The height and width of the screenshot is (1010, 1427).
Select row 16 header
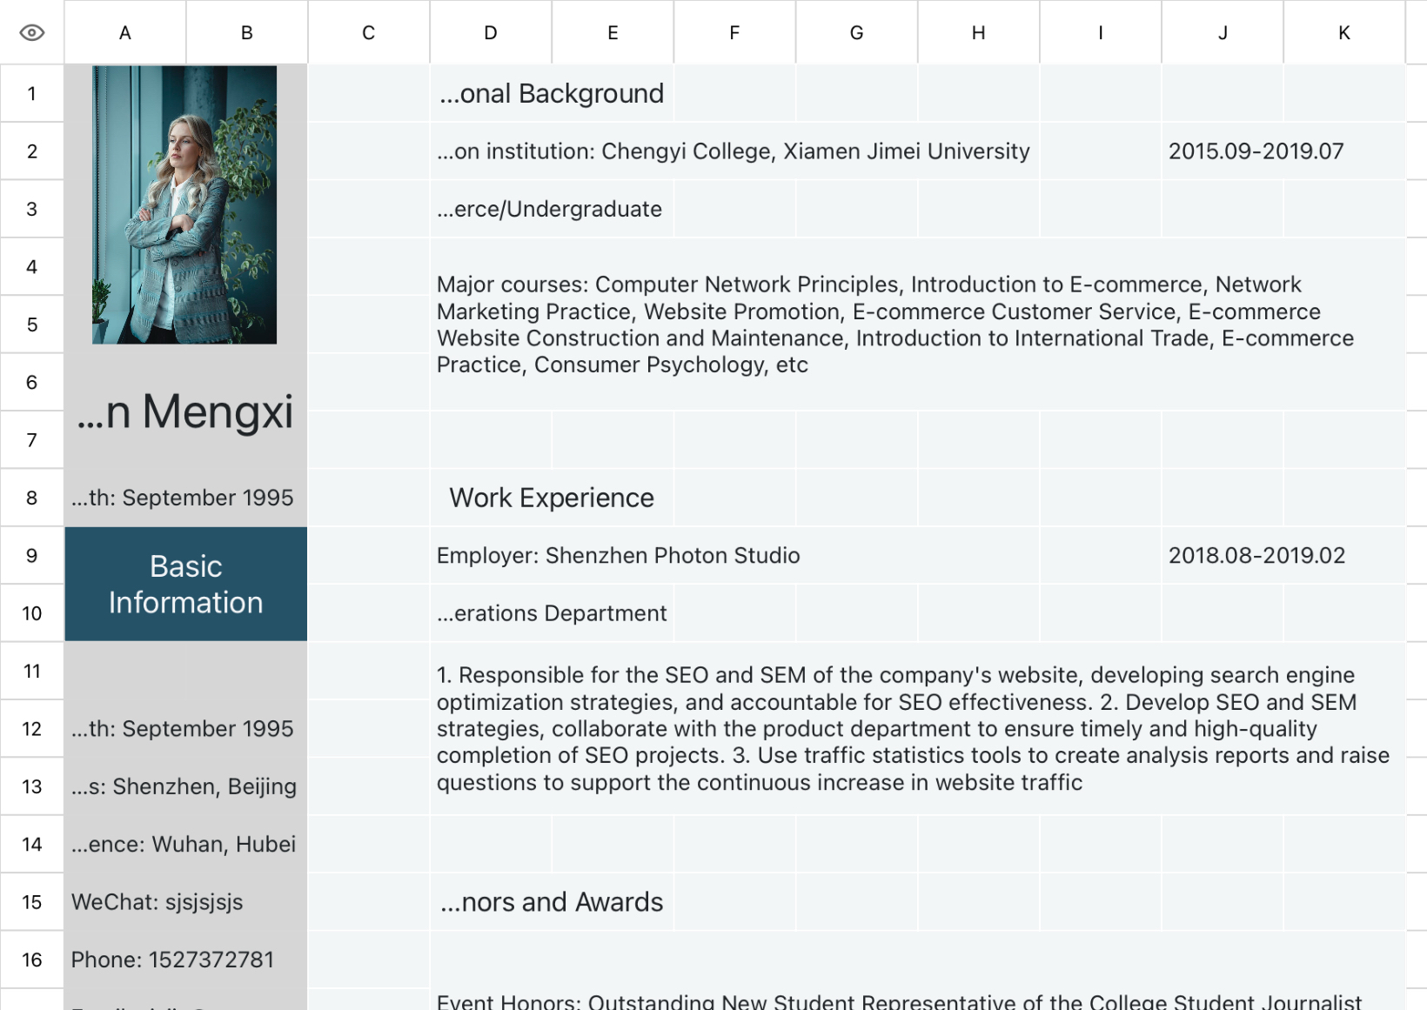[32, 960]
